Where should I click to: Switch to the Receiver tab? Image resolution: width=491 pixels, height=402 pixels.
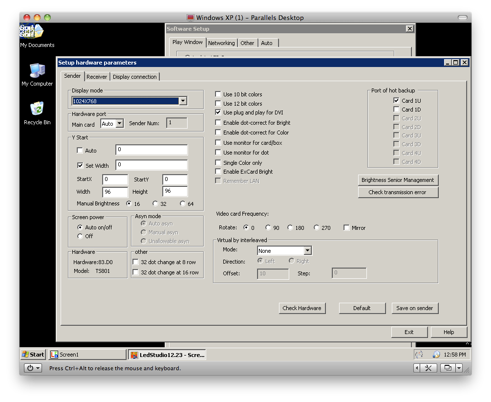(x=97, y=77)
